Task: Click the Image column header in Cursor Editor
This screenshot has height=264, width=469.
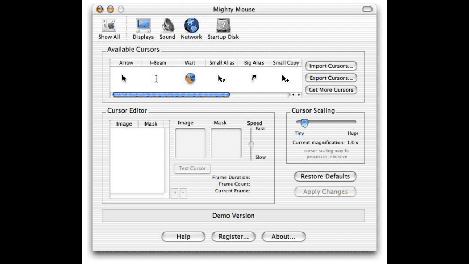Action: coord(124,124)
